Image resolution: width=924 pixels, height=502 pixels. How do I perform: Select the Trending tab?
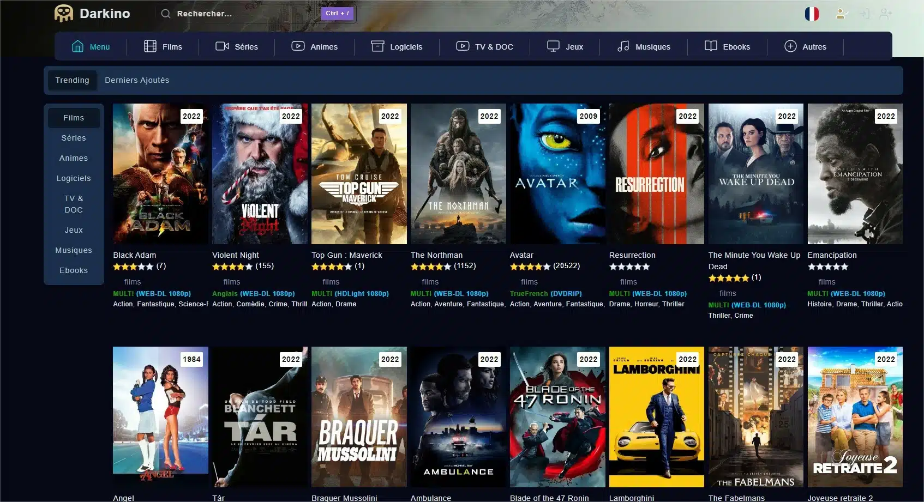(x=72, y=80)
